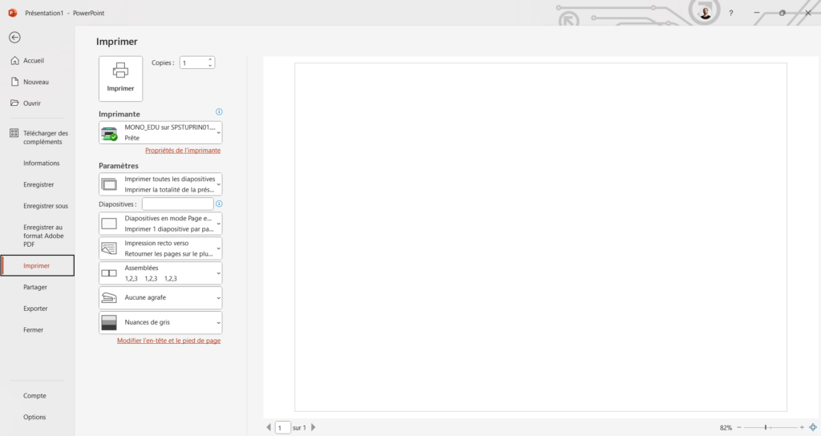This screenshot has height=436, width=821.
Task: Click the Copies number field
Action: pos(193,63)
